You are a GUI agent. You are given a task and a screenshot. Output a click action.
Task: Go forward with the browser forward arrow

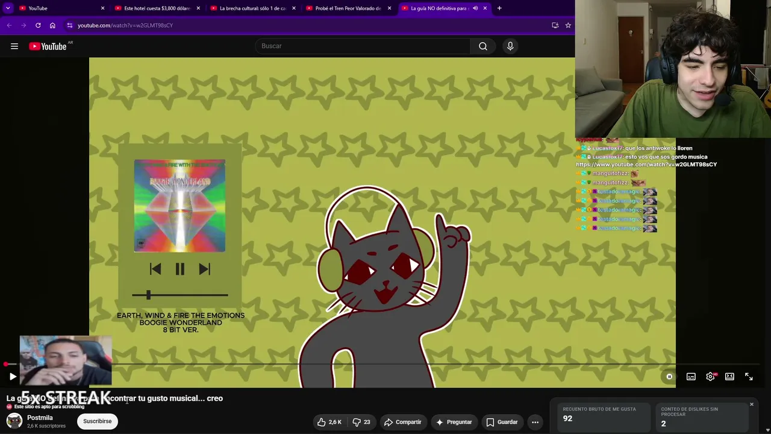[x=23, y=25]
